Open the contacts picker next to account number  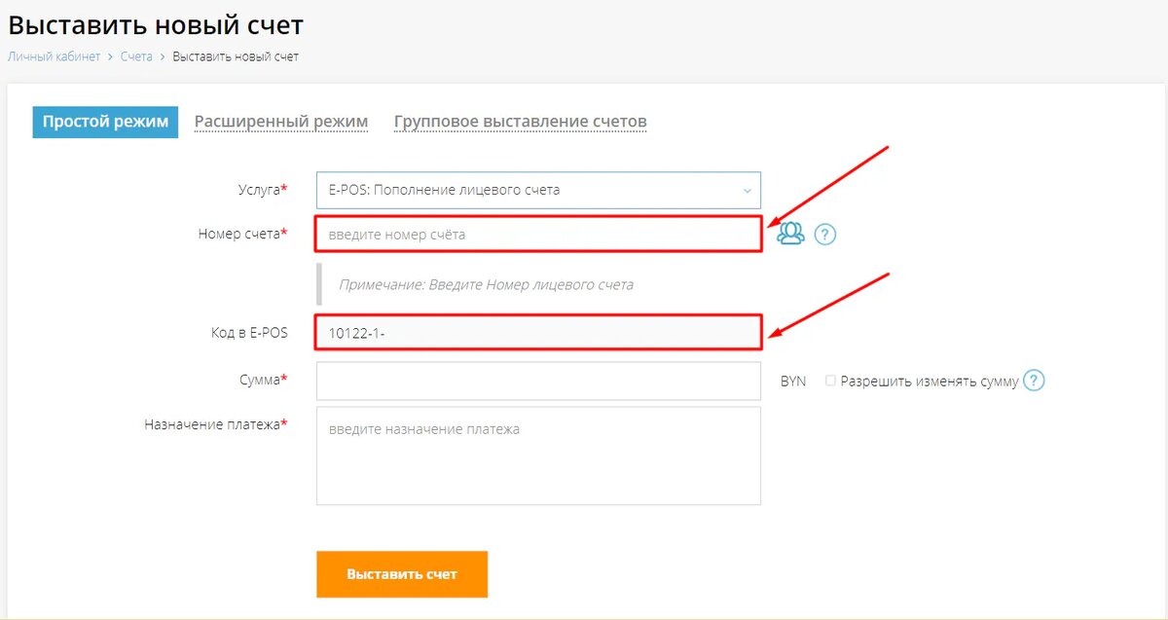coord(792,234)
